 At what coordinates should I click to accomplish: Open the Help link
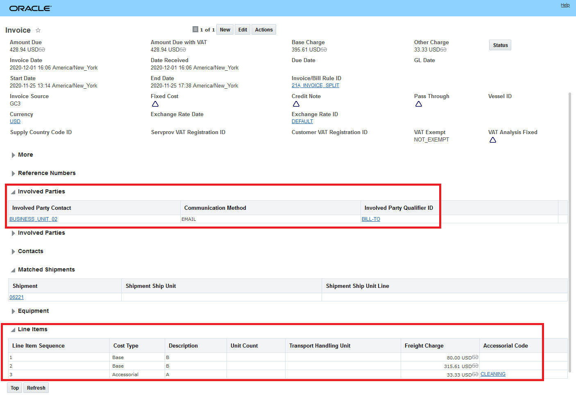click(565, 5)
